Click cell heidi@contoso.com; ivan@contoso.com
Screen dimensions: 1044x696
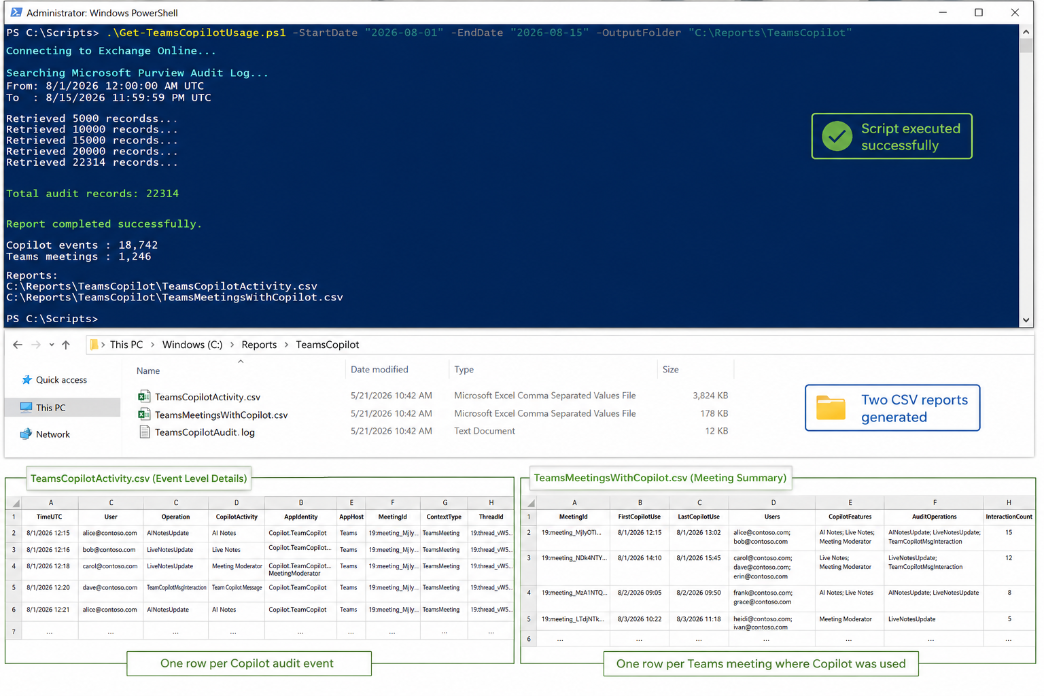click(772, 623)
